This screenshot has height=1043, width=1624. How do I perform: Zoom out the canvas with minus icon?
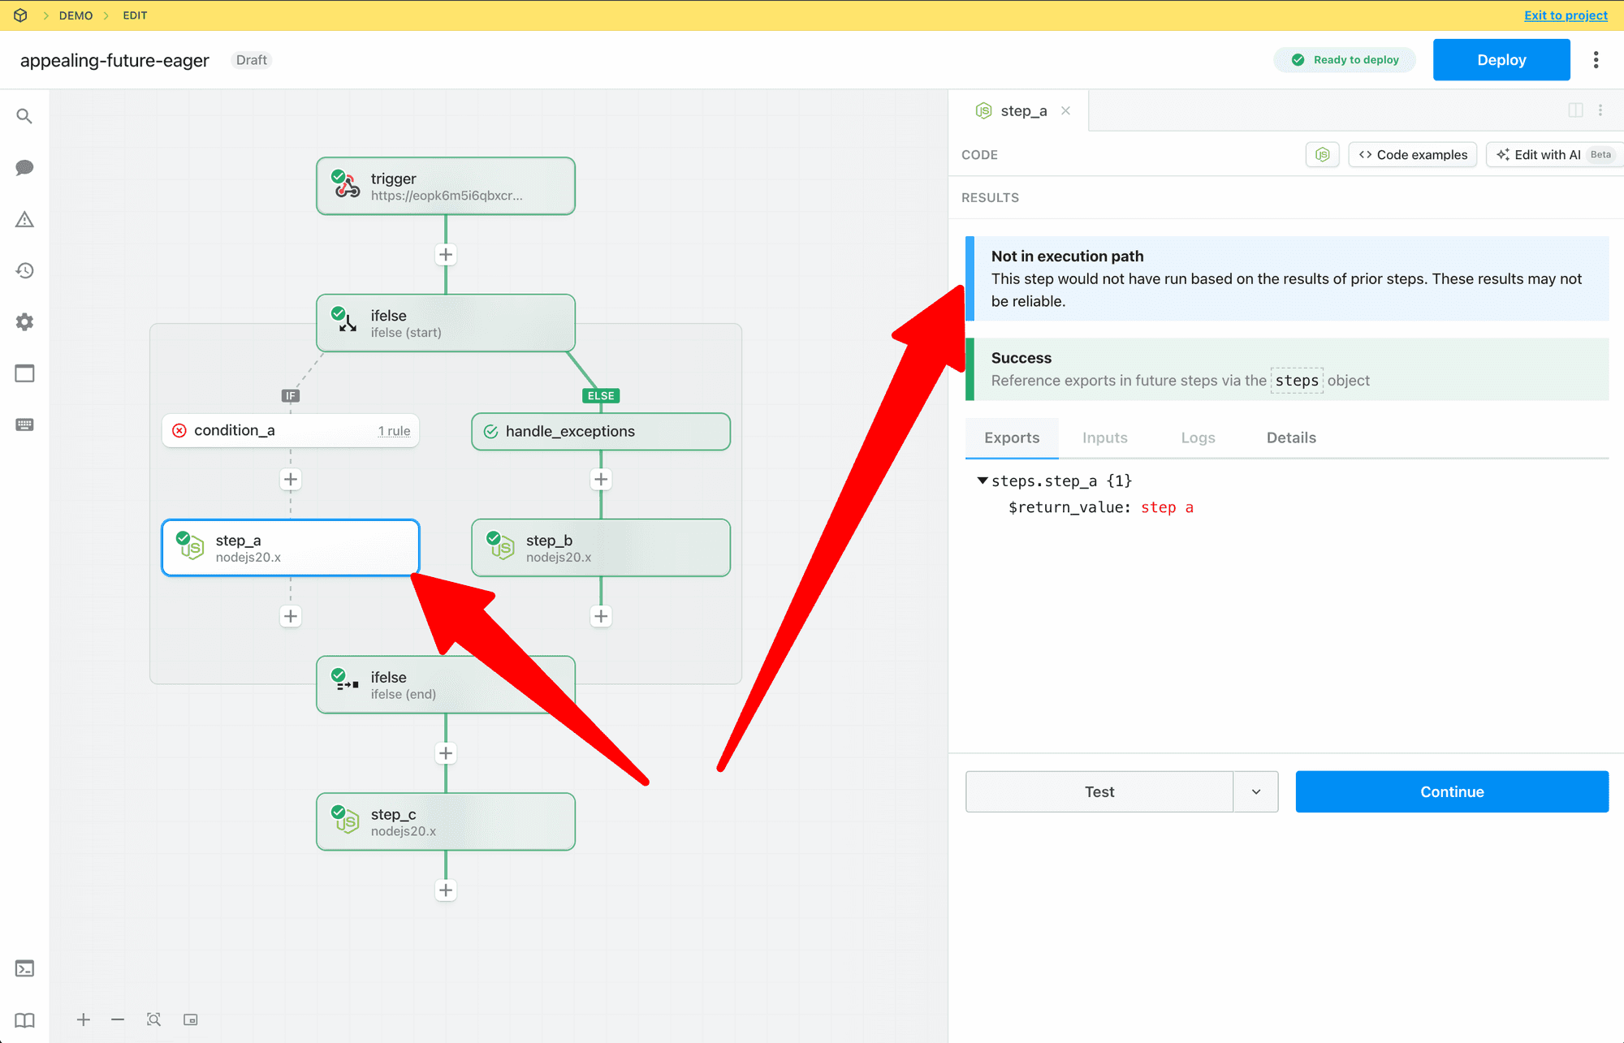(118, 1019)
